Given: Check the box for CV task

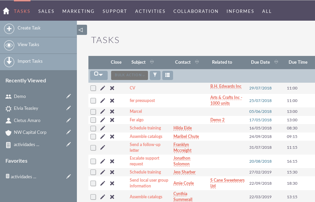Looking at the screenshot, I should pyautogui.click(x=93, y=88).
